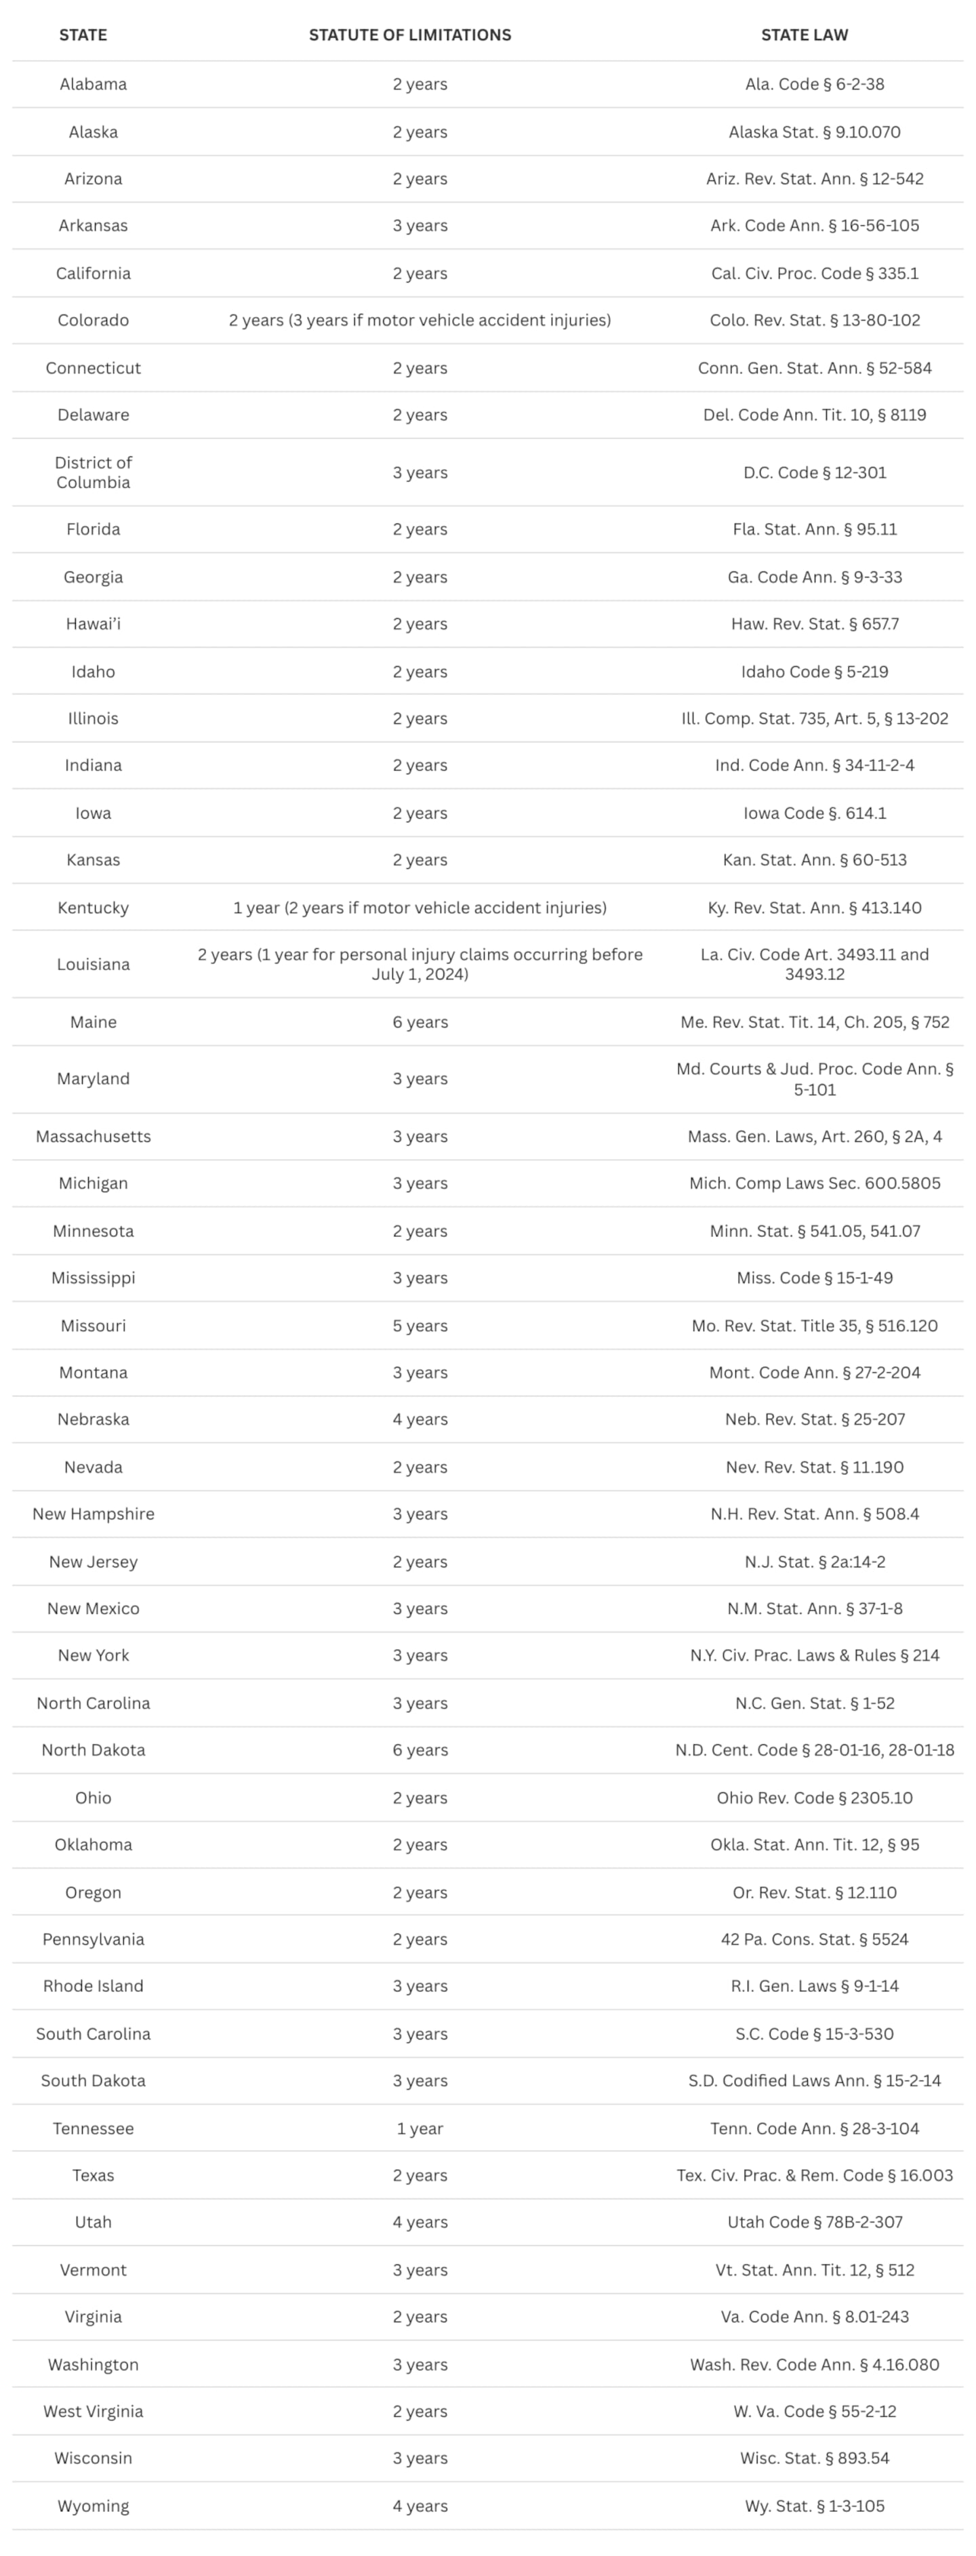976x2556 pixels.
Task: Select Missouri's 5 years limitation cell
Action: tap(420, 1326)
